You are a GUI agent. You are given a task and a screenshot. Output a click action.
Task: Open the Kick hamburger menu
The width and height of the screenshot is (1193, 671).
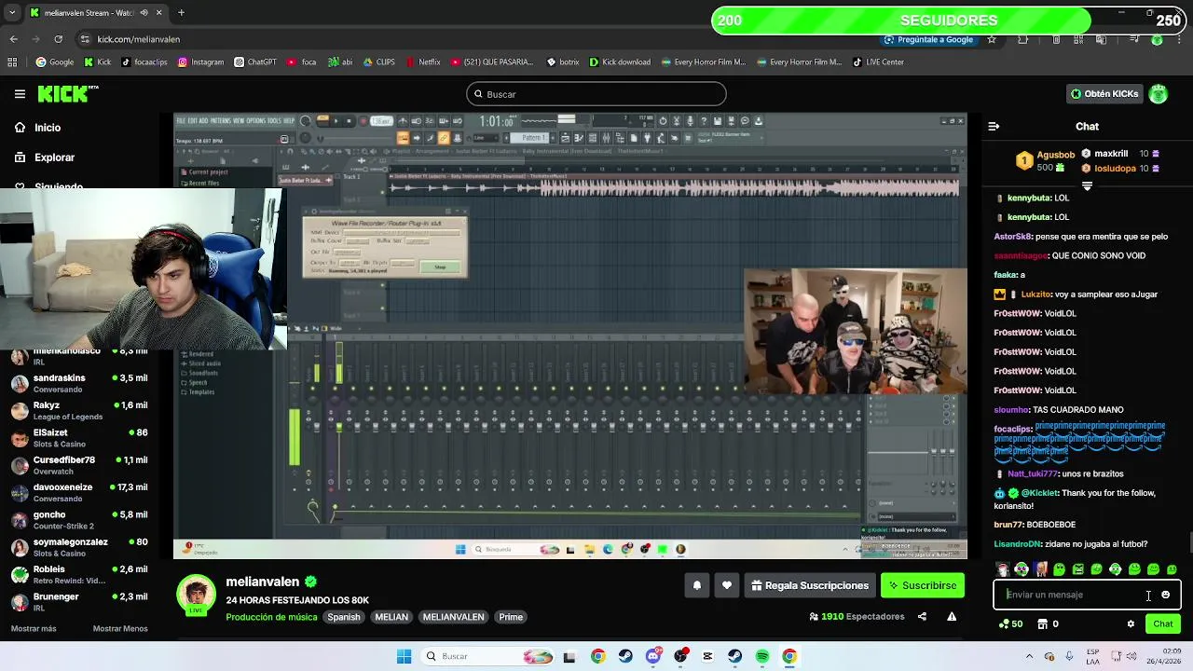coord(20,94)
